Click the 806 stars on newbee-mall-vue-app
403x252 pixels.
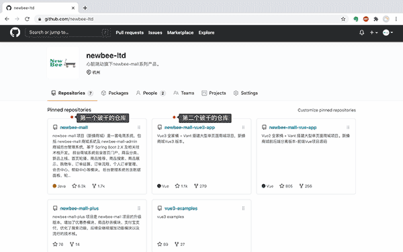point(286,186)
